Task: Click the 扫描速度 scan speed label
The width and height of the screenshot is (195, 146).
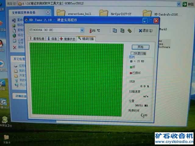Action: coord(135,92)
